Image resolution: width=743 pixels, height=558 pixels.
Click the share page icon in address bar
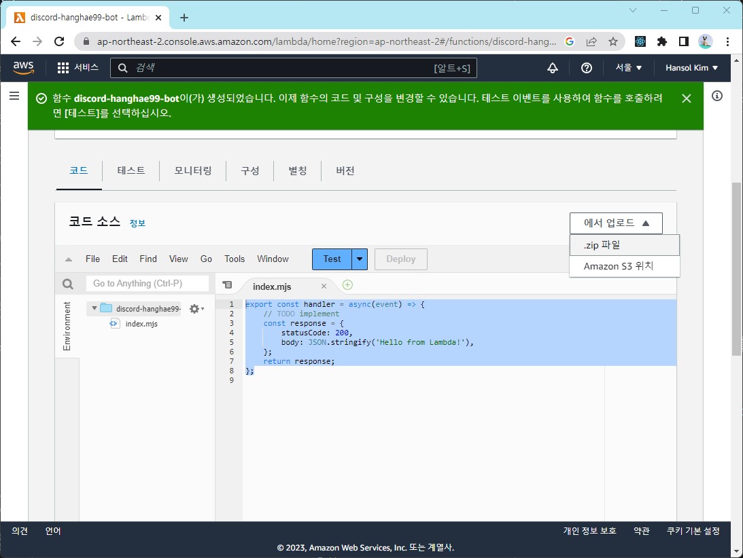click(591, 41)
